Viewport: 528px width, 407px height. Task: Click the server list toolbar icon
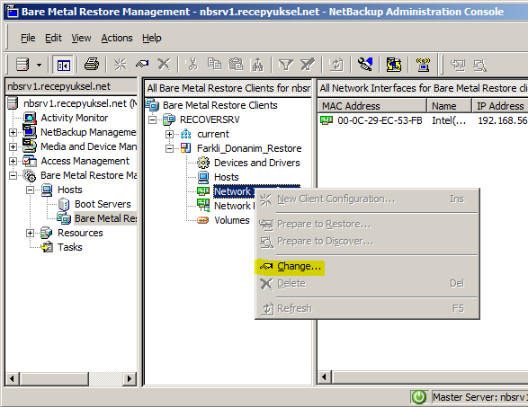[x=22, y=64]
